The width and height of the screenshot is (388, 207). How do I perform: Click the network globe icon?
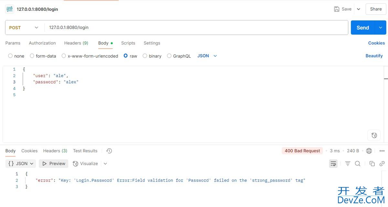[369, 151]
